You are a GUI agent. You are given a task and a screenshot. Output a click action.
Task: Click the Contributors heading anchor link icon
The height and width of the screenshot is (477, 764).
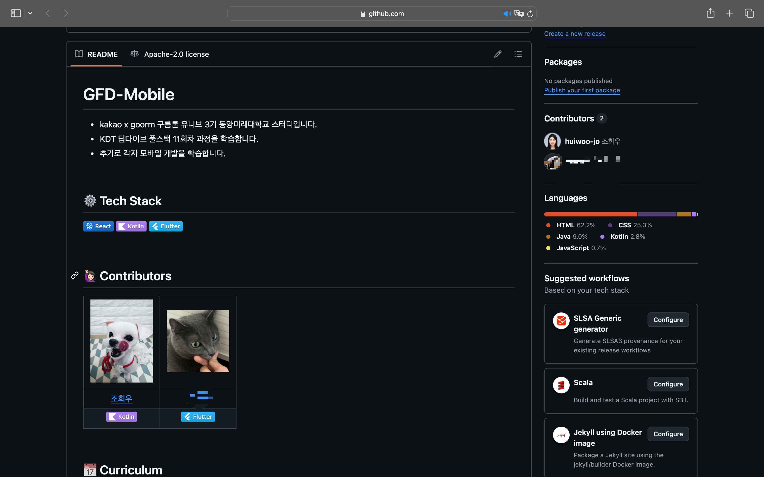coord(75,275)
